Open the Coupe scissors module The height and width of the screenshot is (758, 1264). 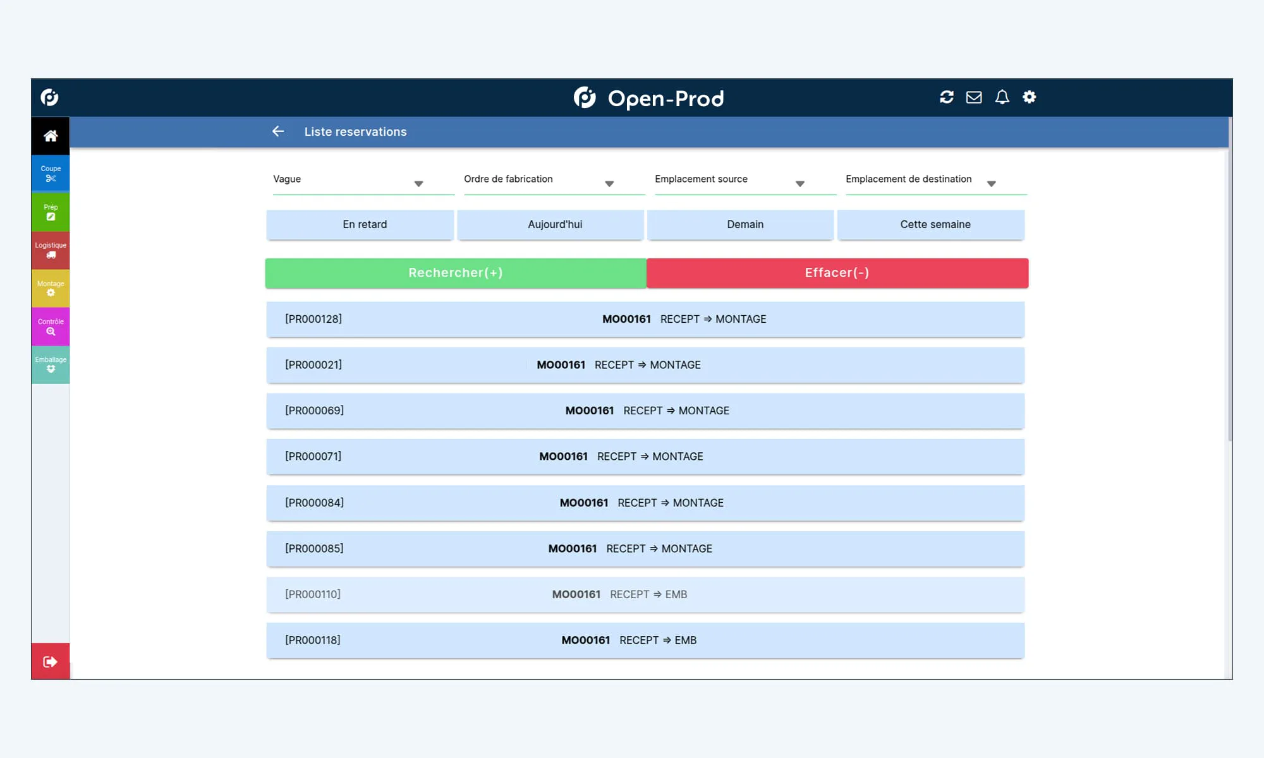click(51, 174)
